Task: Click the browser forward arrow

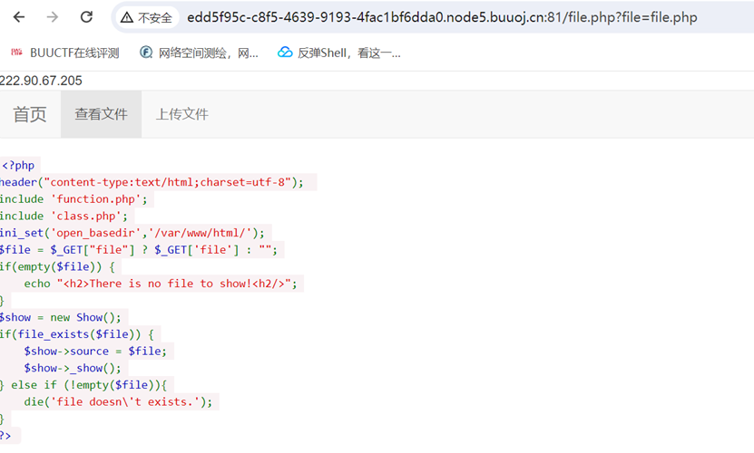Action: coord(53,17)
